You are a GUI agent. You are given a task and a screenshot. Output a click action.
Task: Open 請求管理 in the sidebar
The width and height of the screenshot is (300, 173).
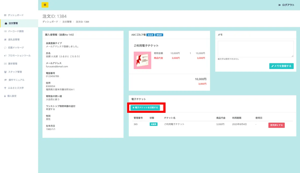click(13, 64)
